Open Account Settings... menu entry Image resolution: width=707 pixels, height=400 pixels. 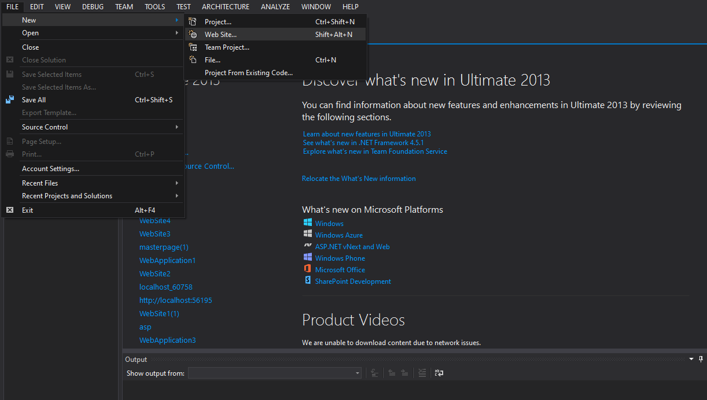(x=93, y=168)
